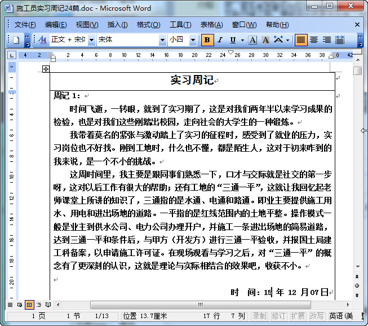Toggle Underline formatting button
Viewport: 368px width, 326px height.
tap(233, 40)
